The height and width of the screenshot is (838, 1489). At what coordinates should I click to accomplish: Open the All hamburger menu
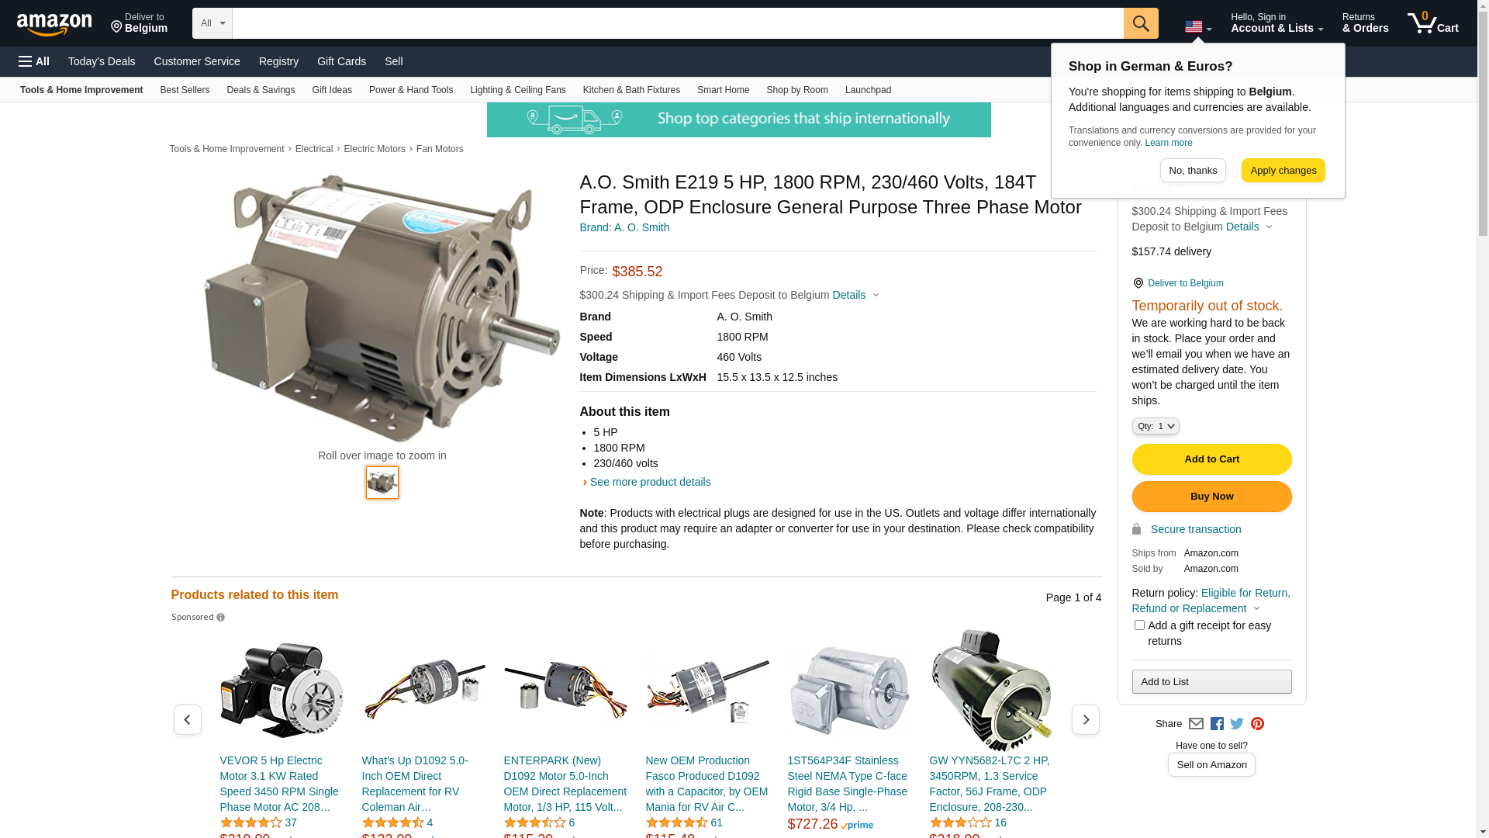point(34,61)
